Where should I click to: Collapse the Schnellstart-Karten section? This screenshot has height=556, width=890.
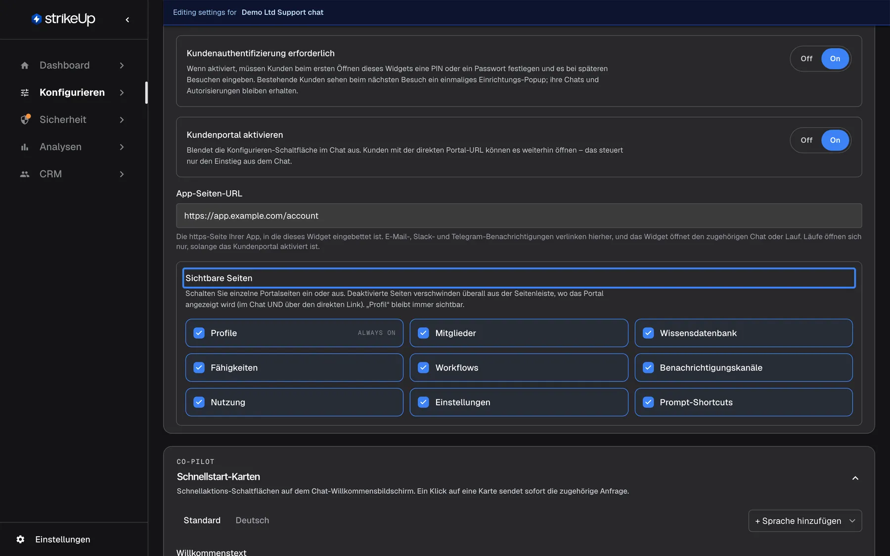click(855, 478)
